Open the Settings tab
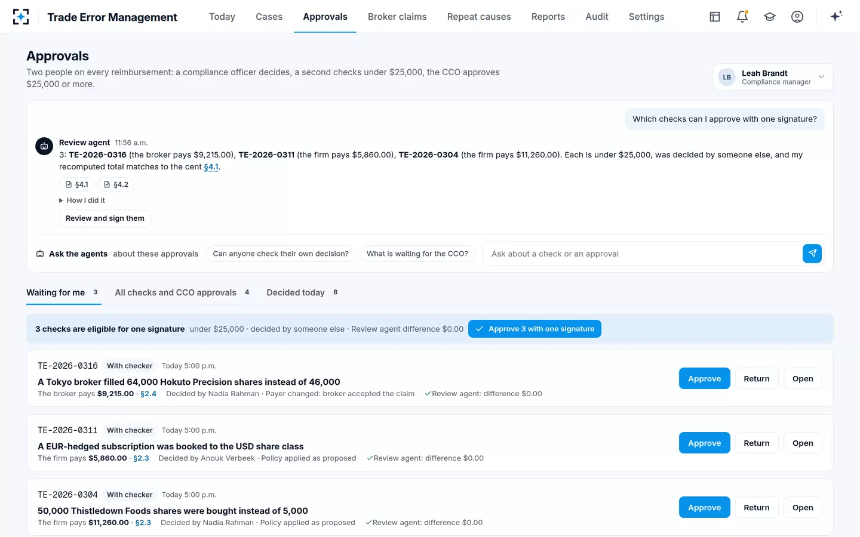 point(646,17)
